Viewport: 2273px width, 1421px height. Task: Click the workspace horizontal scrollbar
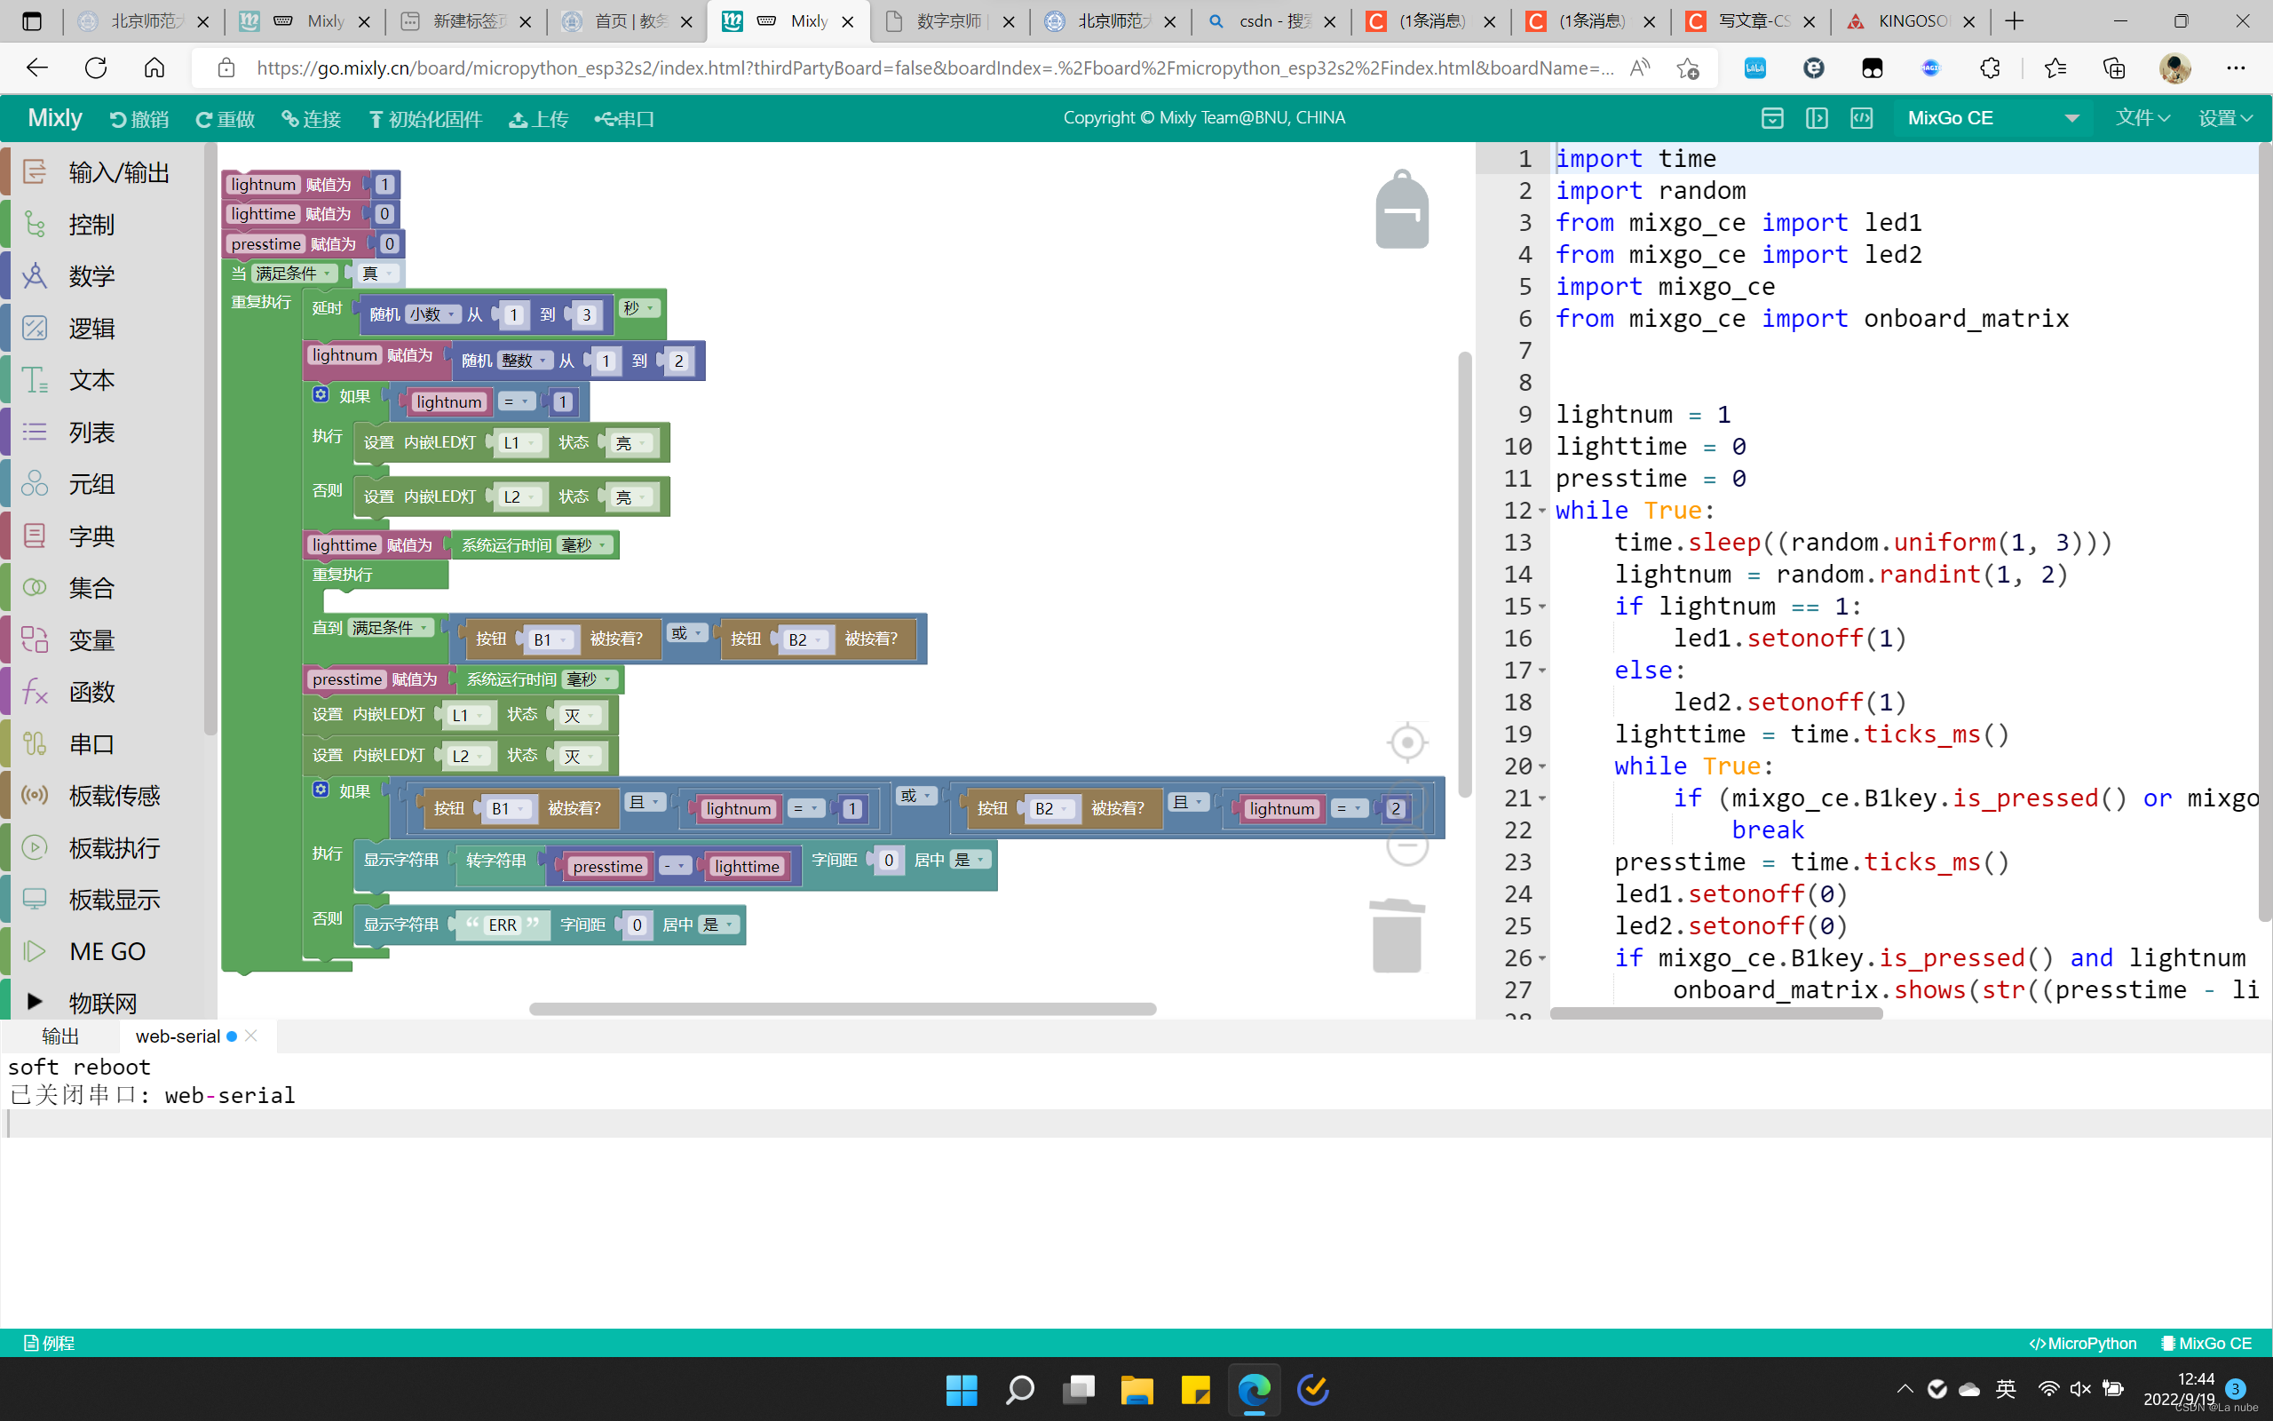tap(842, 1008)
